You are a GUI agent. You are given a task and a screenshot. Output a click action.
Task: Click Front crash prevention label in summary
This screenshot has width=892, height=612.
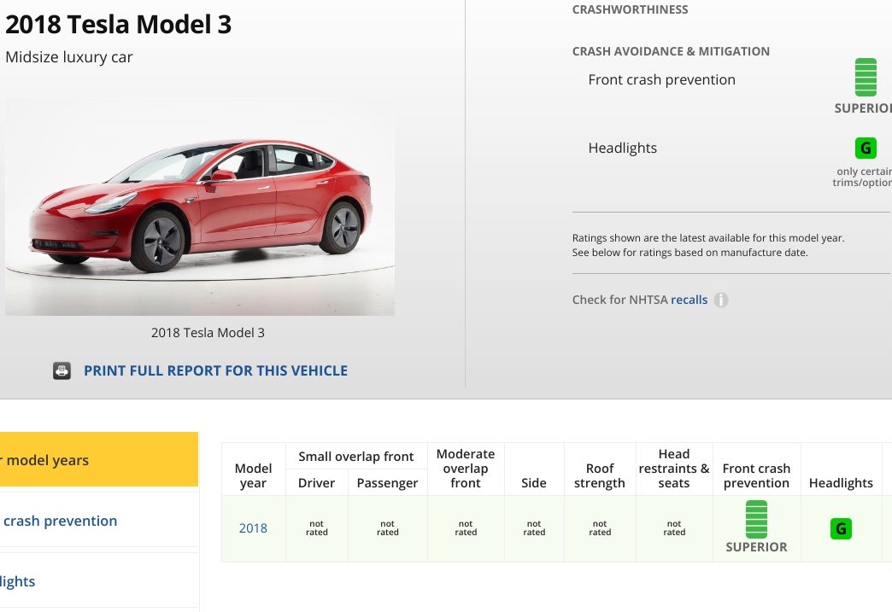tap(661, 79)
